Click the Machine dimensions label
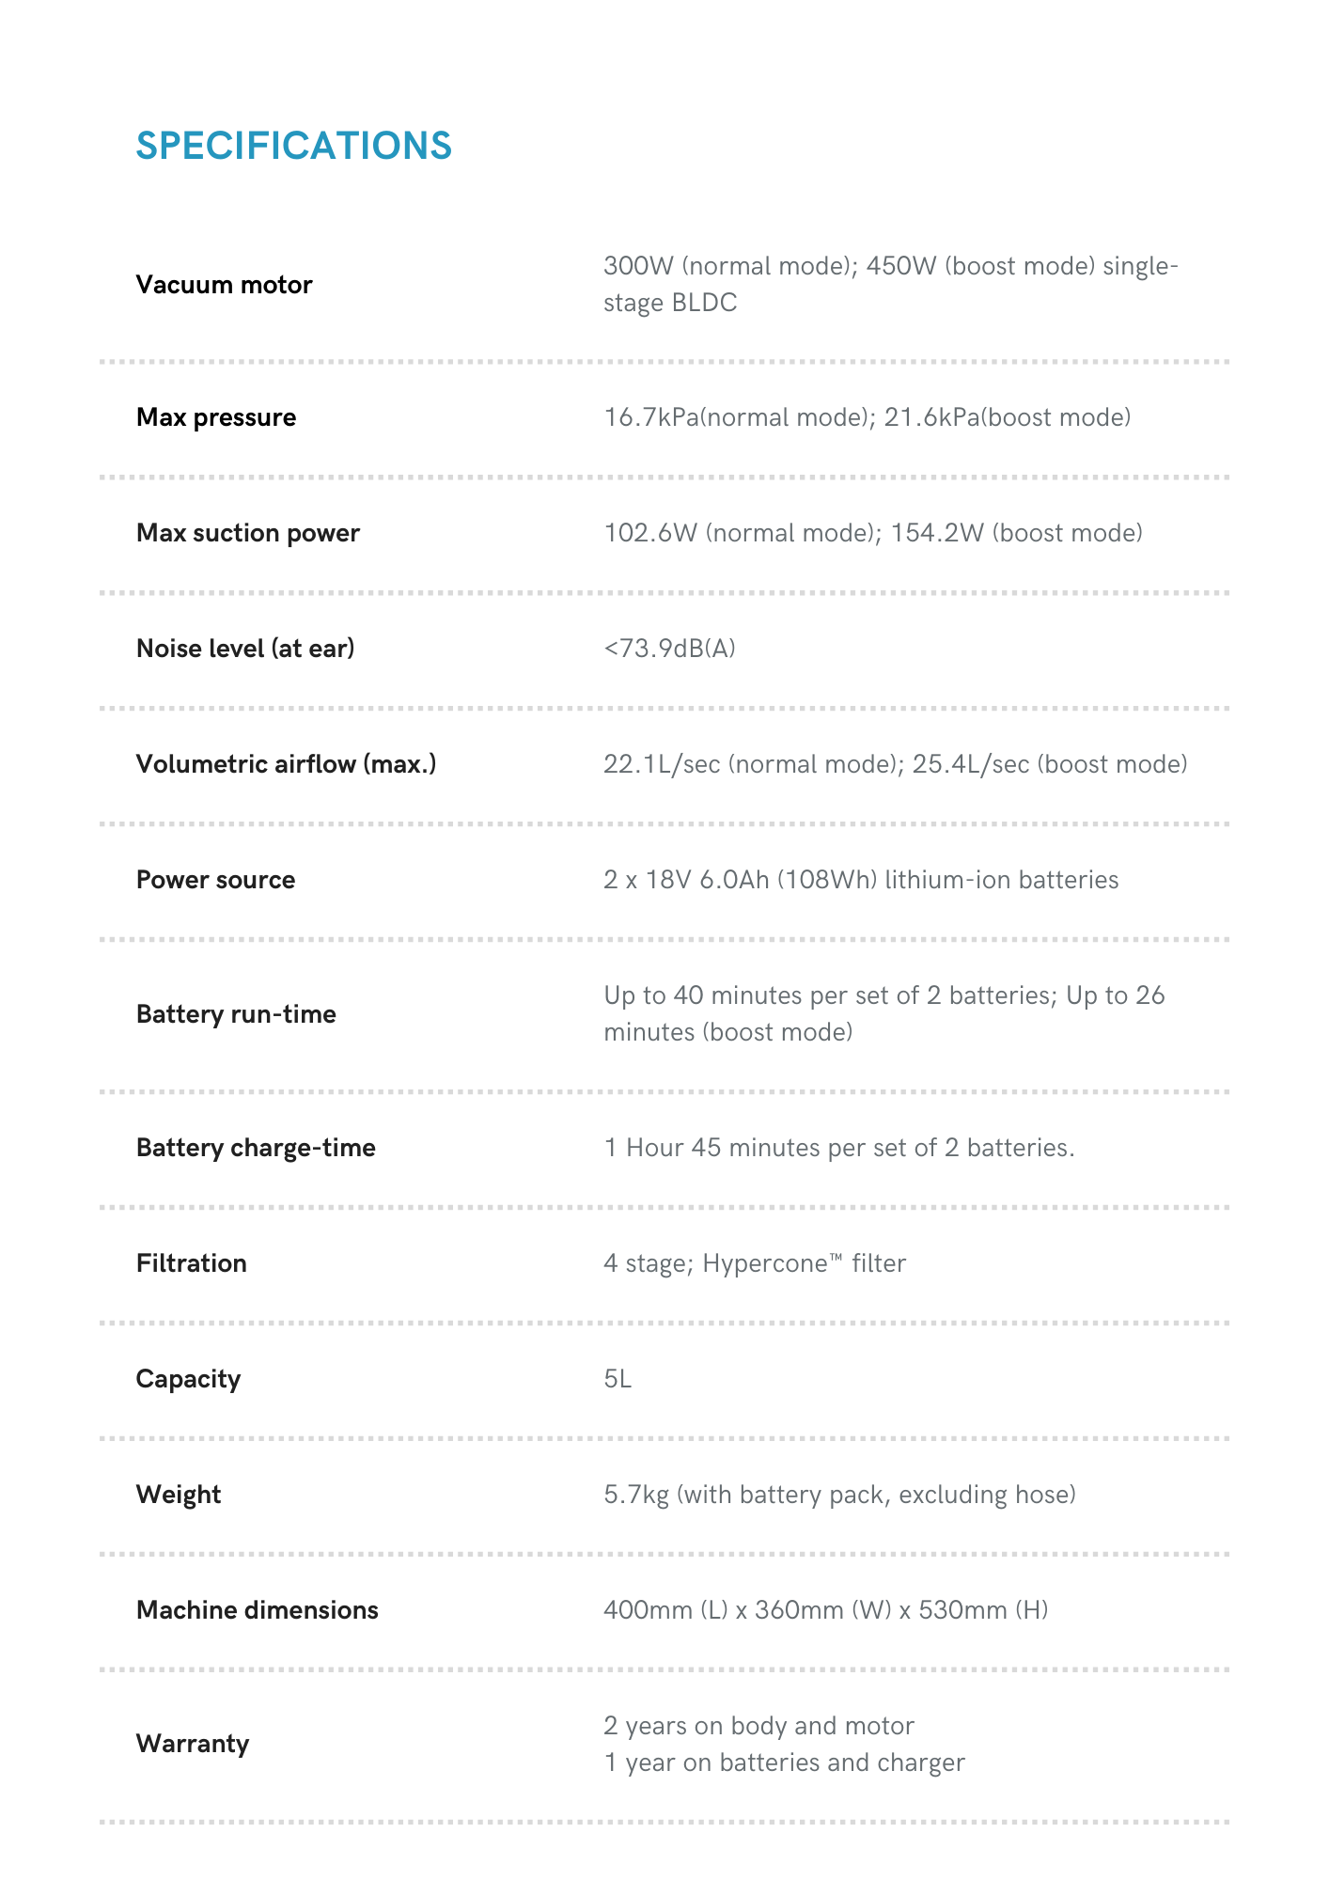1329x1880 pixels. 257,1610
